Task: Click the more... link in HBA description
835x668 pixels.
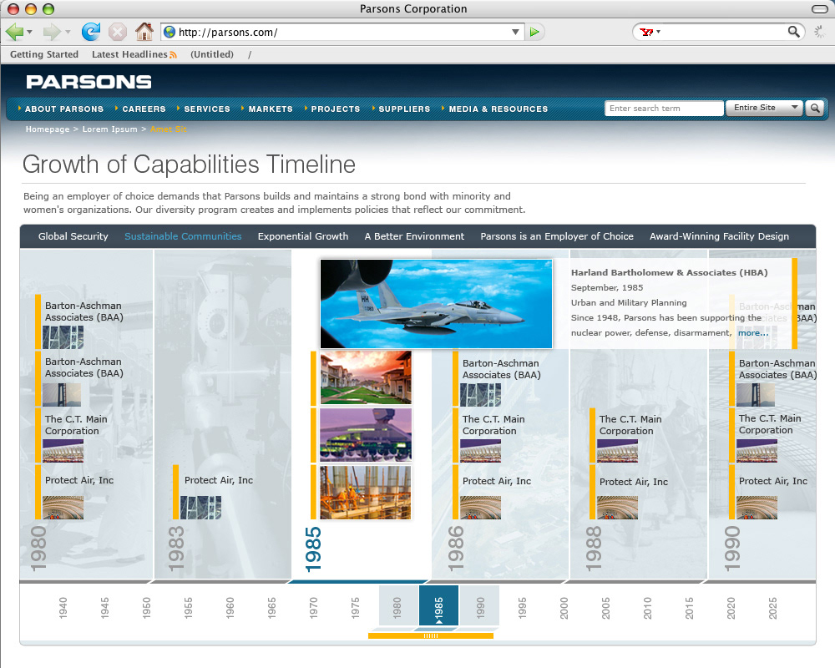Action: tap(753, 332)
